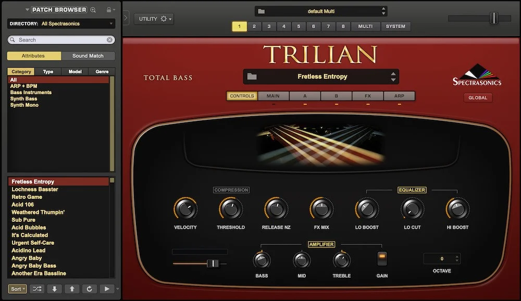
Task: Select the Retro Game patch
Action: click(58, 197)
